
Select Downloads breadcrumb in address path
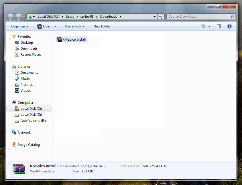(x=109, y=17)
